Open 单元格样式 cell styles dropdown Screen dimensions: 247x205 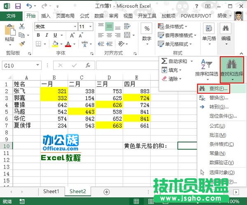[x=175, y=44]
